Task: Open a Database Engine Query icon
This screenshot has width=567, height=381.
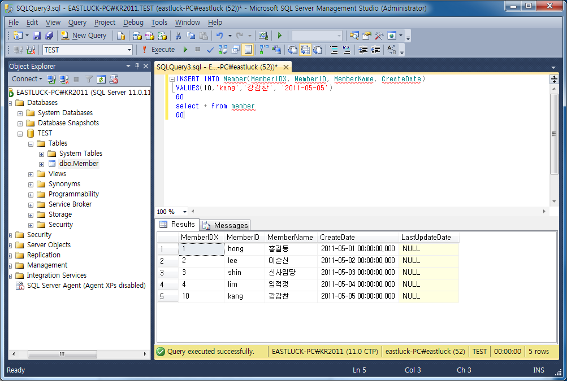Action: [x=121, y=36]
